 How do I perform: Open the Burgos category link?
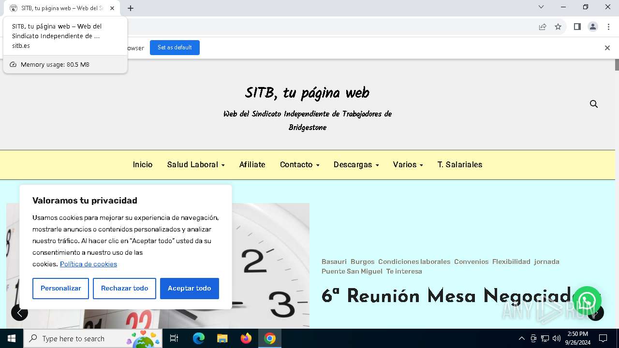click(x=362, y=261)
